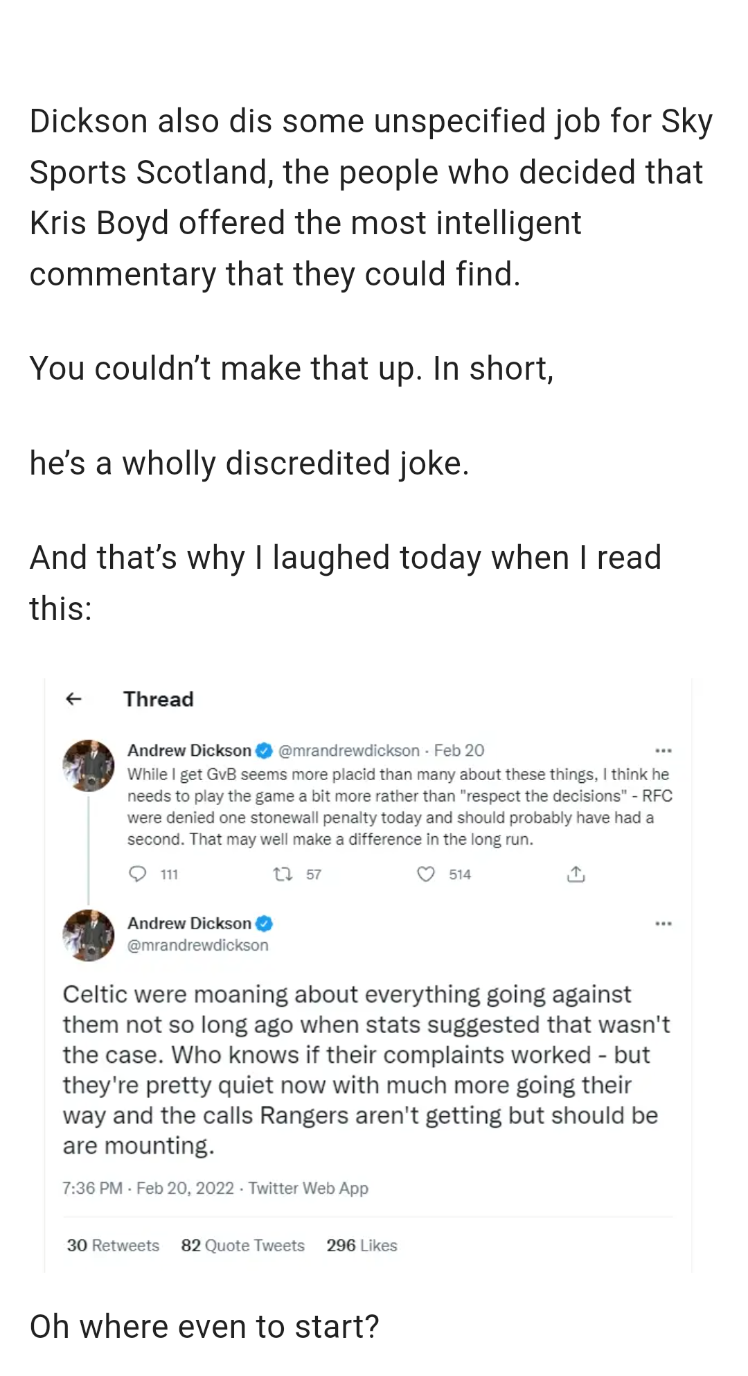This screenshot has height=1376, width=748.
Task: Tap the retweet icon showing 57
Action: [283, 874]
